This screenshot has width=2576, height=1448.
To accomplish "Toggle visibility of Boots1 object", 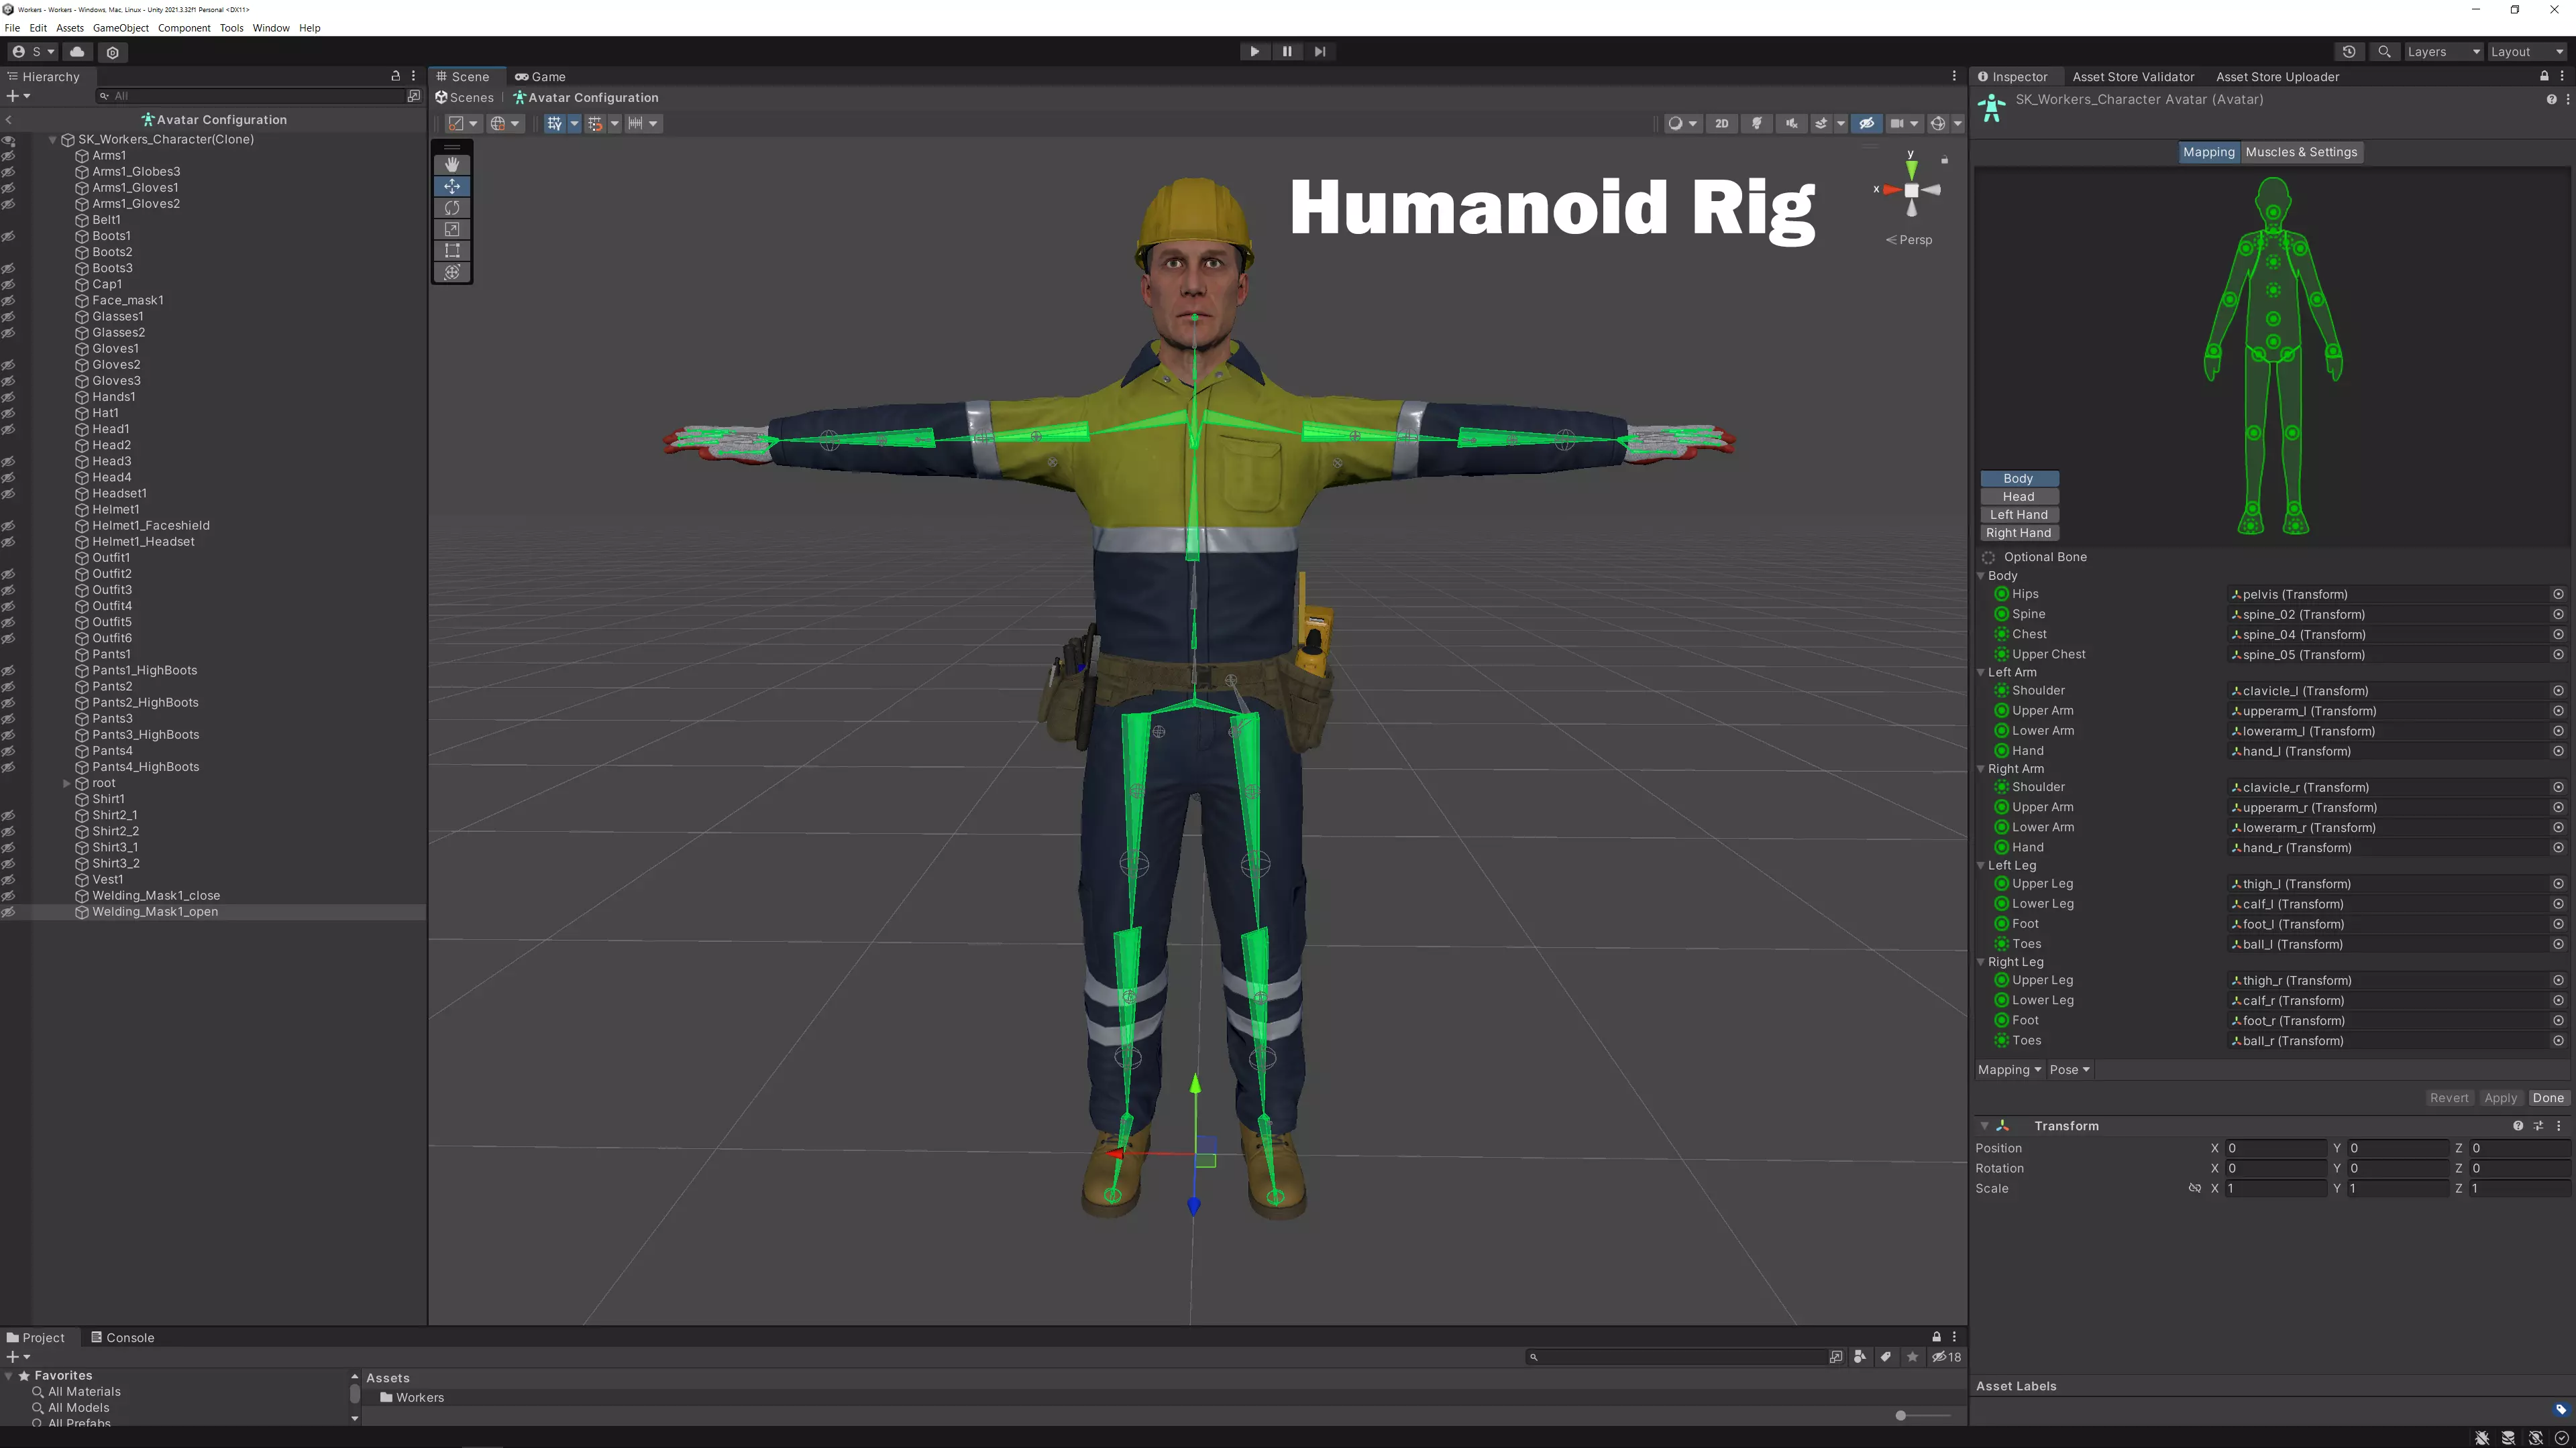I will [x=9, y=237].
